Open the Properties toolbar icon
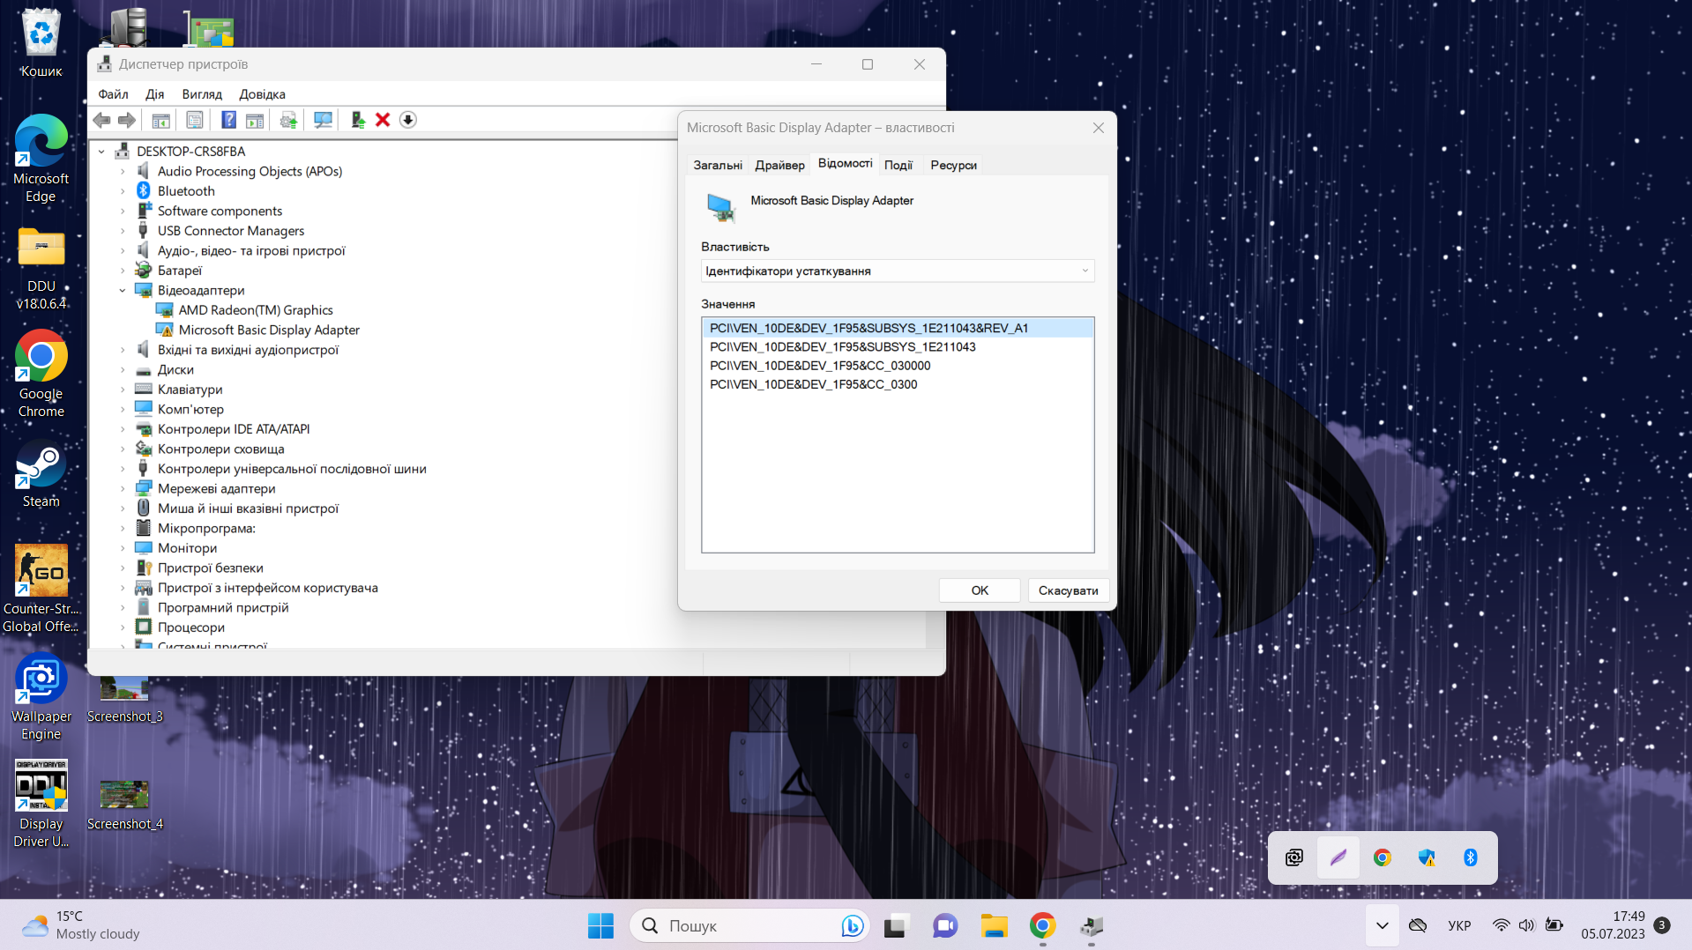1692x950 pixels. click(195, 120)
